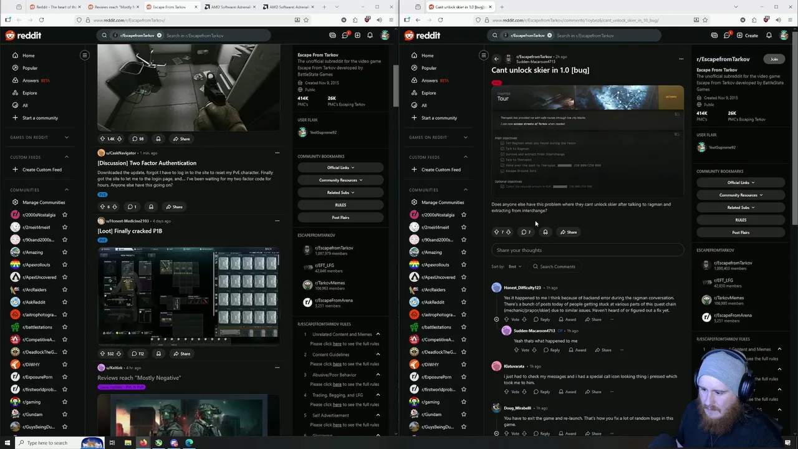Expand Official Links dropdown in left window
The width and height of the screenshot is (798, 449).
click(340, 168)
